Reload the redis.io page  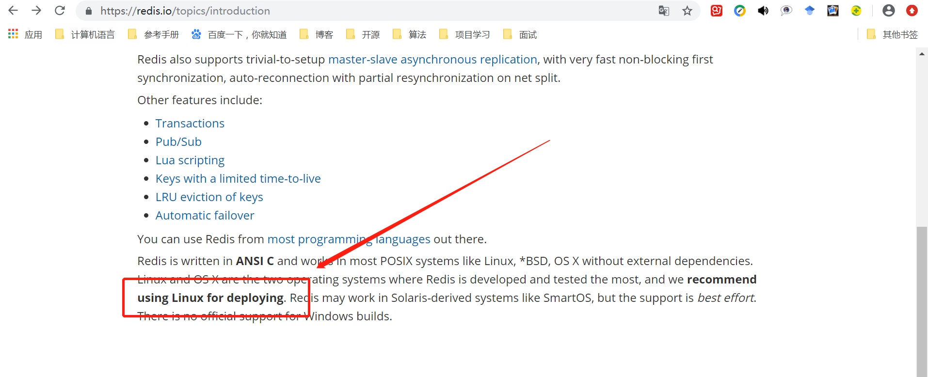point(60,11)
